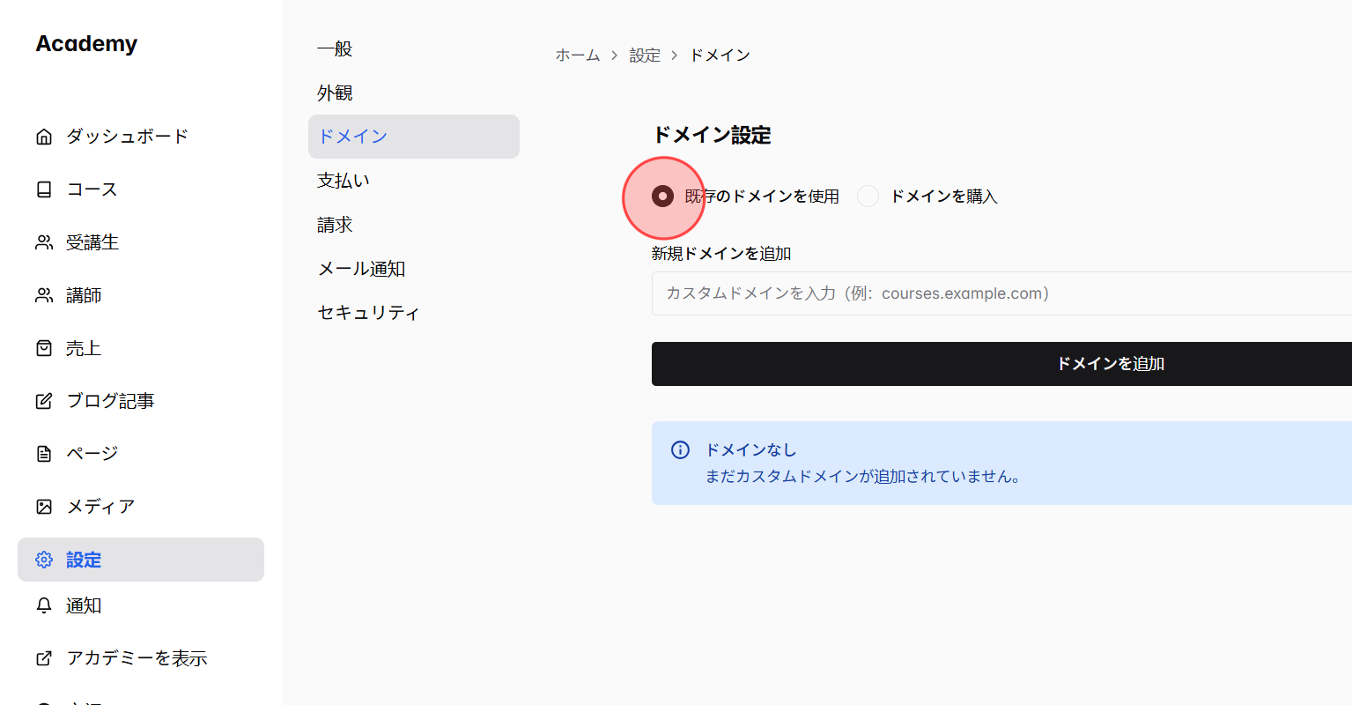Switch to the メール通知 settings section
This screenshot has height=705, width=1352.
pos(361,268)
